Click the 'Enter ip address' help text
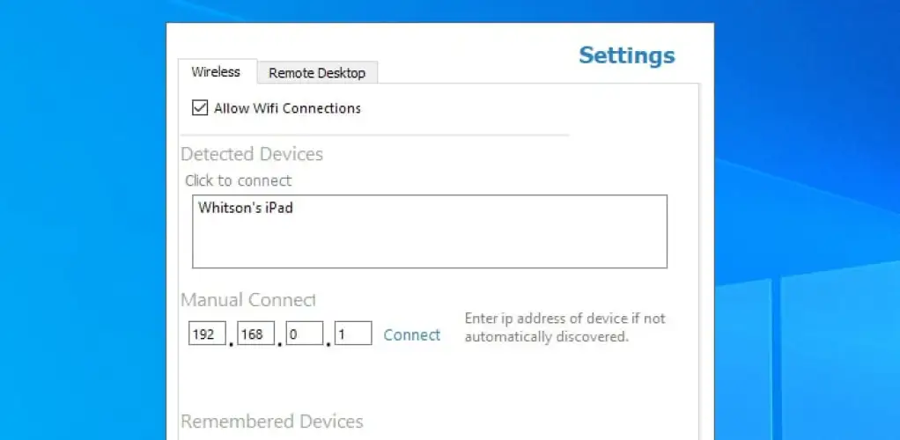Viewport: 900px width, 440px height. (564, 326)
